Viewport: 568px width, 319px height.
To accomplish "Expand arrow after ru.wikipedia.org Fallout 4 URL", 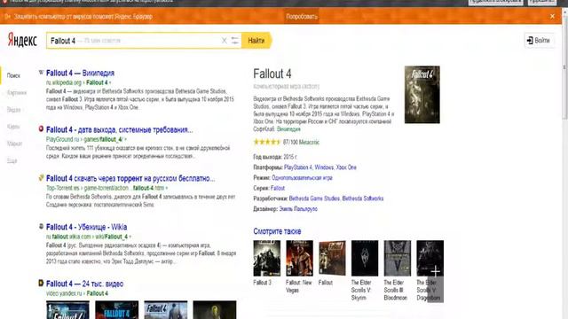I will pos(110,82).
